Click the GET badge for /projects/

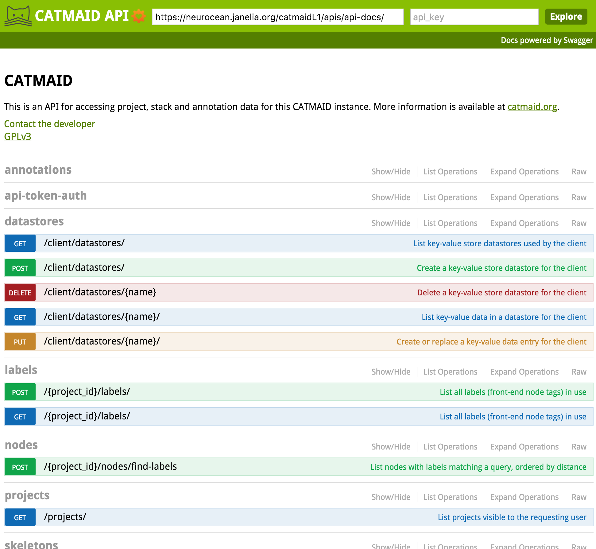[x=20, y=517]
